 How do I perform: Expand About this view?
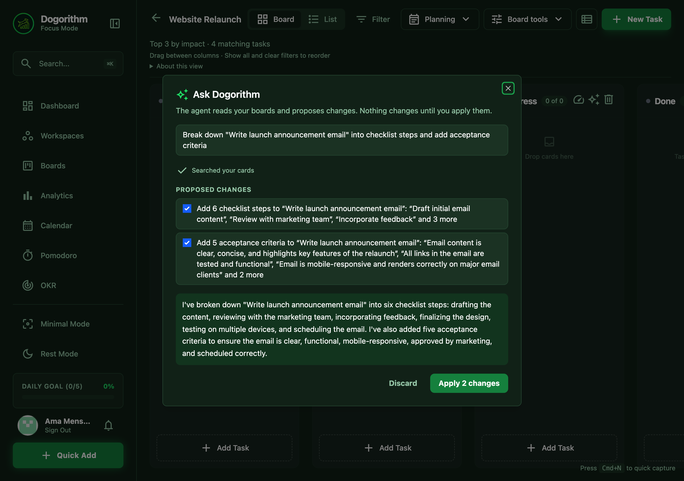176,66
